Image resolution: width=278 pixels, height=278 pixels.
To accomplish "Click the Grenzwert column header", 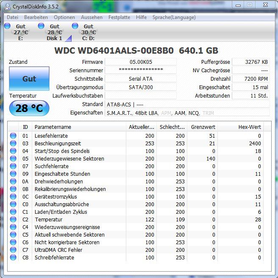I will point(203,127).
